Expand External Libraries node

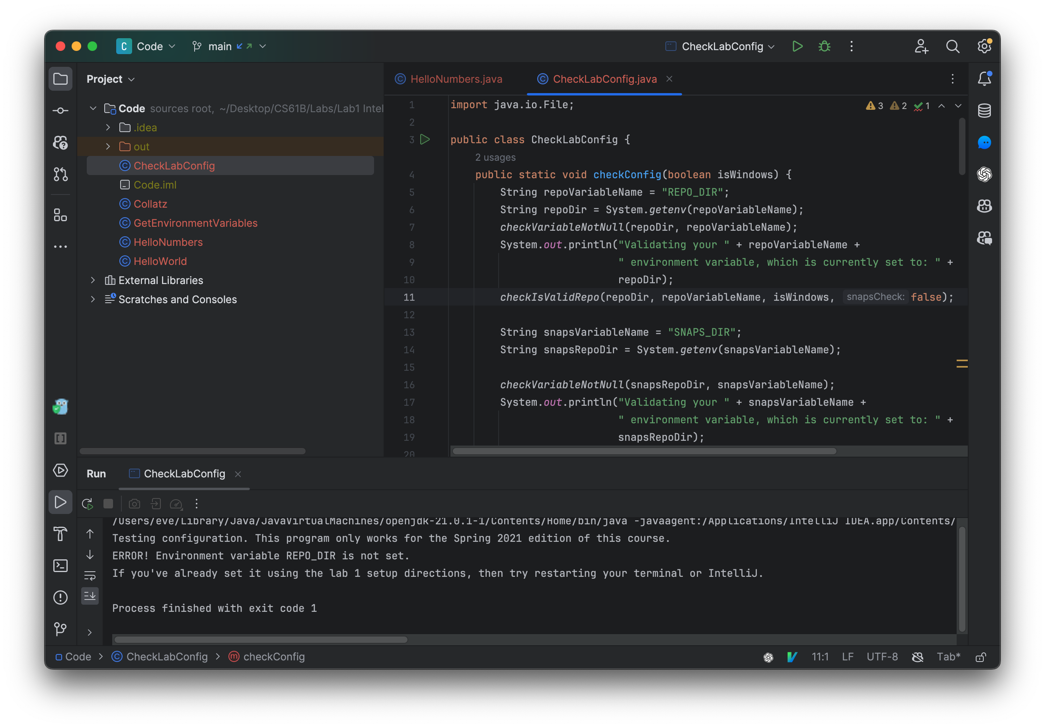(x=93, y=280)
